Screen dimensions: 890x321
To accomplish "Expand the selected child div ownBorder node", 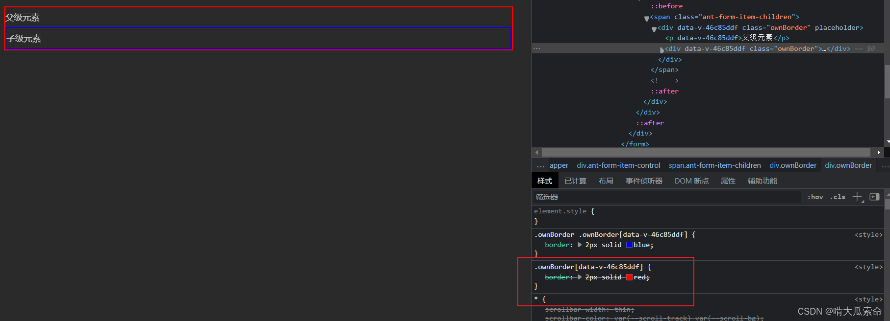I will pos(662,49).
